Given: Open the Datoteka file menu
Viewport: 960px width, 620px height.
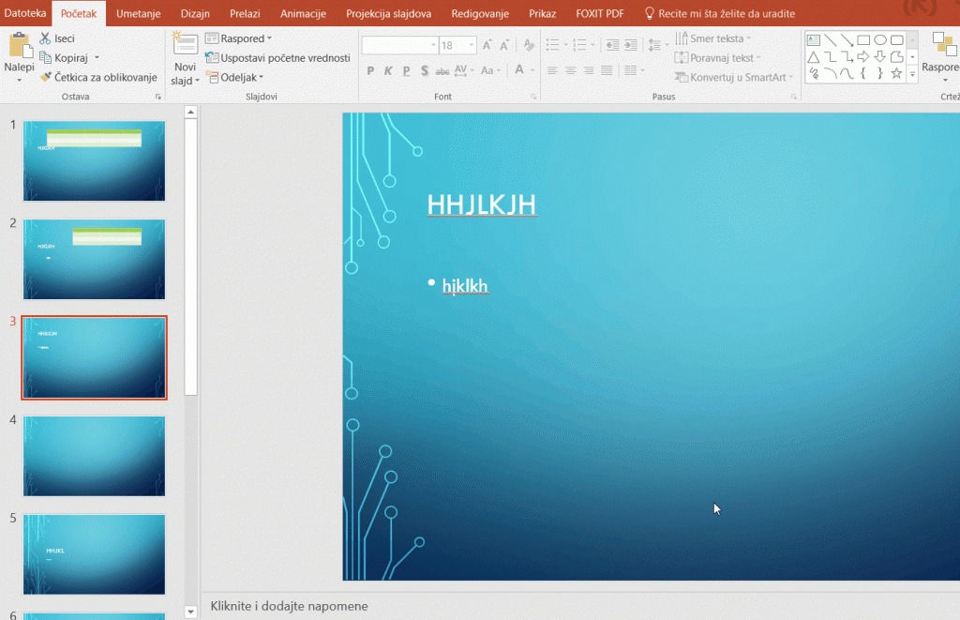Looking at the screenshot, I should (x=25, y=13).
